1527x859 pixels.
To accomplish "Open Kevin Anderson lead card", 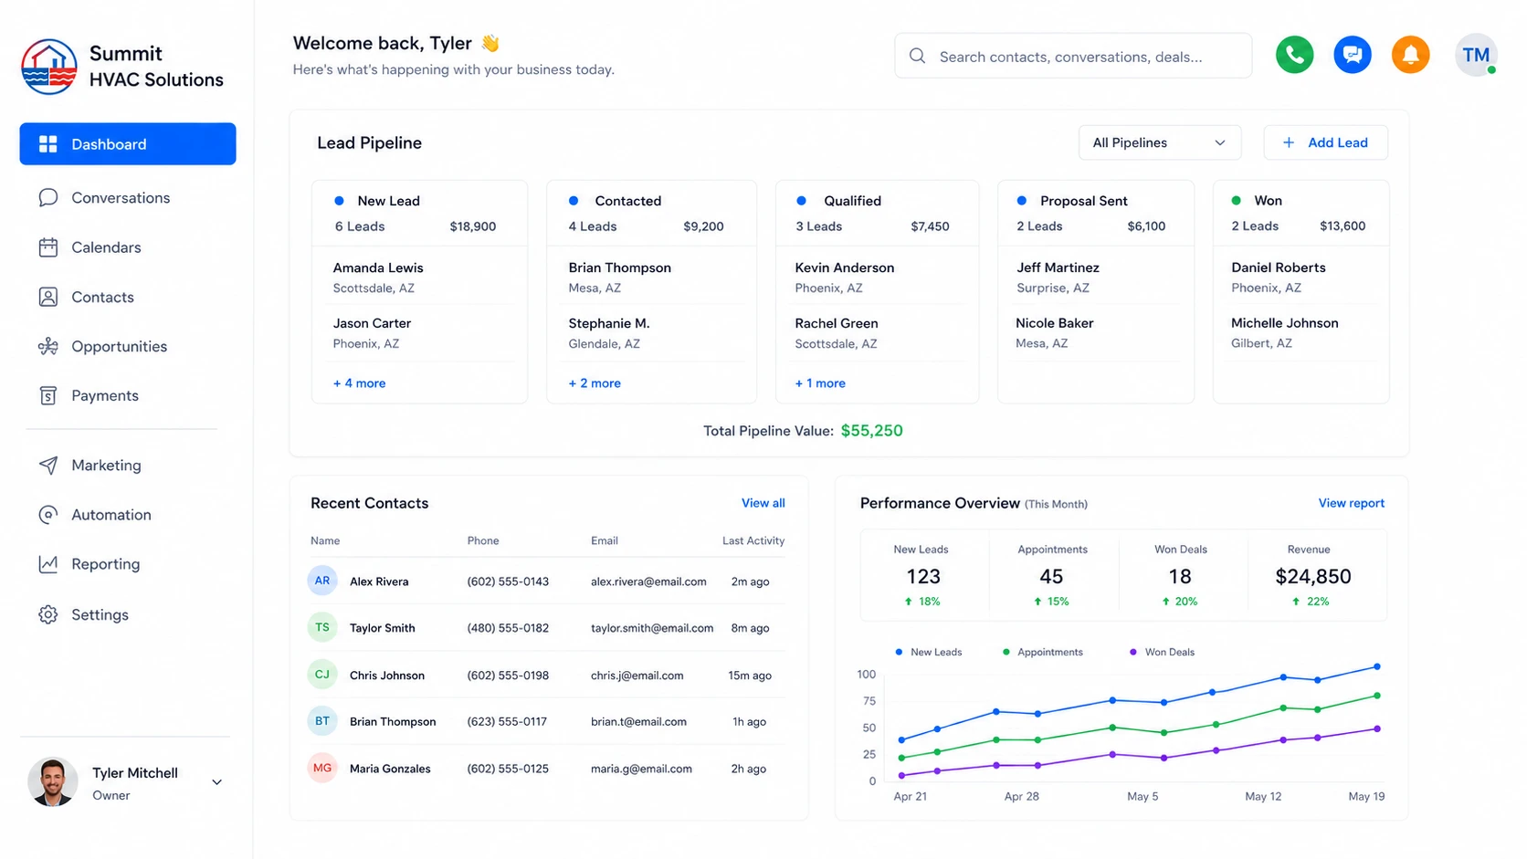I will point(877,277).
